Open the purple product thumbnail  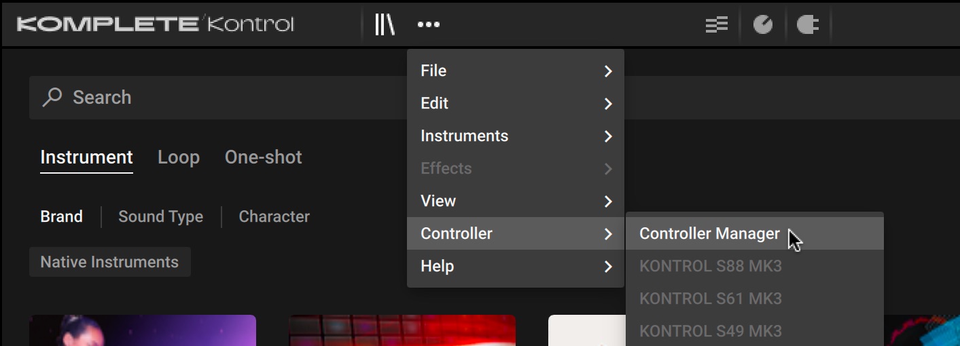[x=143, y=330]
